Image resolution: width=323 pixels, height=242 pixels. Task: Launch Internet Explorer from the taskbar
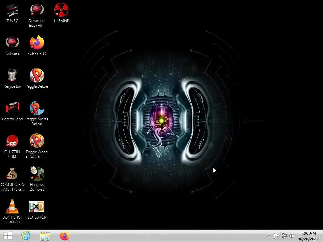26,236
